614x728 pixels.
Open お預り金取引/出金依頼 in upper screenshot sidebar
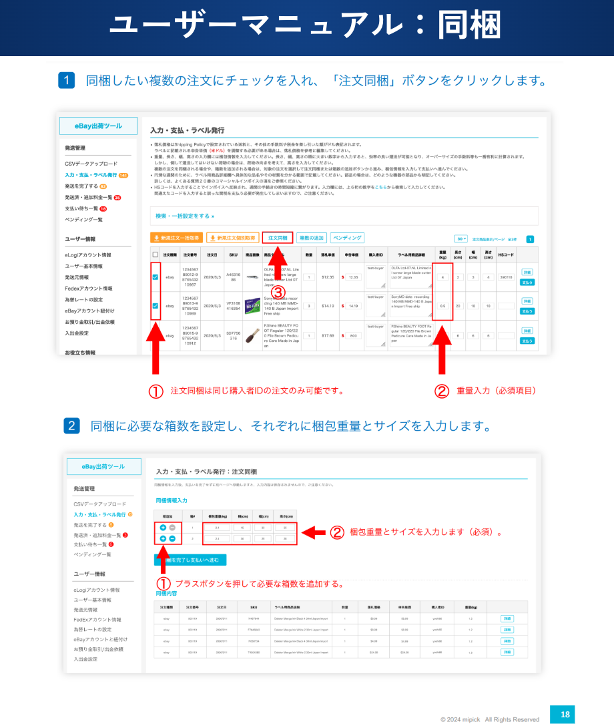89,322
